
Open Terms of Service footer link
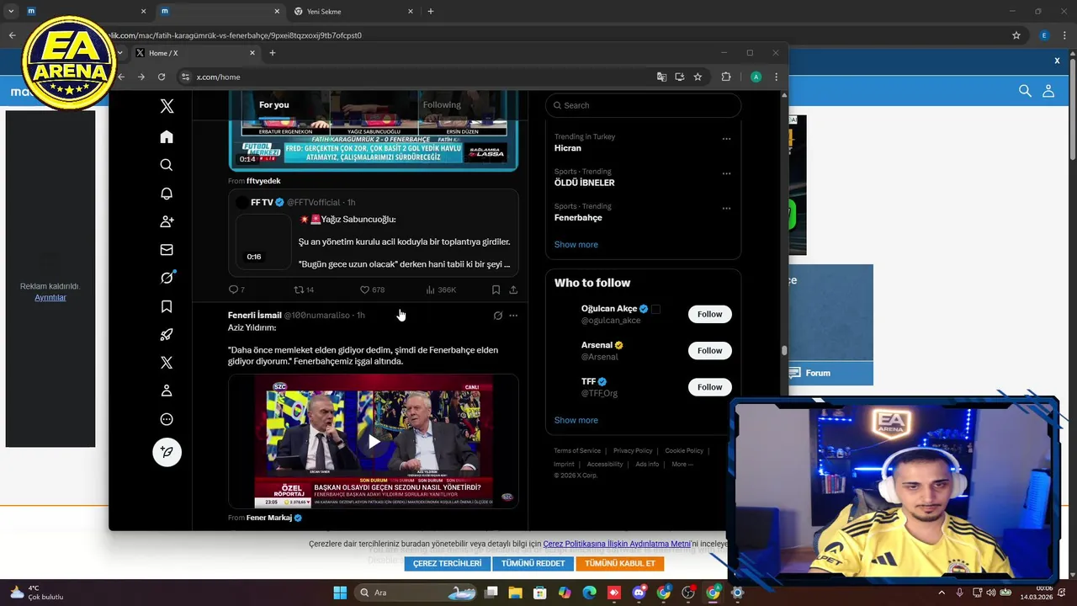(x=577, y=451)
